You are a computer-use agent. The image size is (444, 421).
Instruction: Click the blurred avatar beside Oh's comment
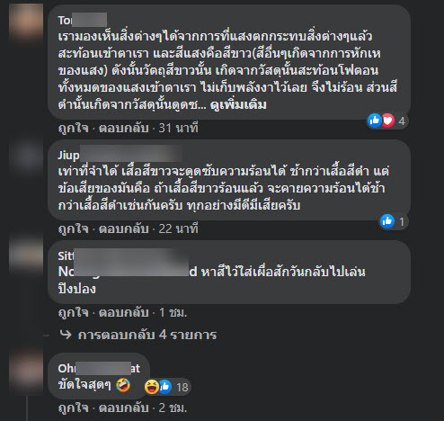(x=26, y=372)
